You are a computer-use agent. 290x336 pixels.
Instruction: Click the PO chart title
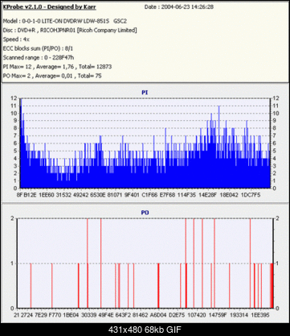145,213
